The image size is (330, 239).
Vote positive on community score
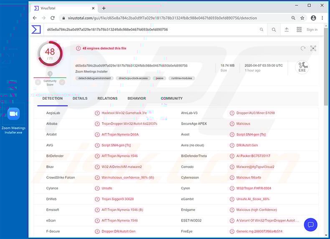coord(62,83)
